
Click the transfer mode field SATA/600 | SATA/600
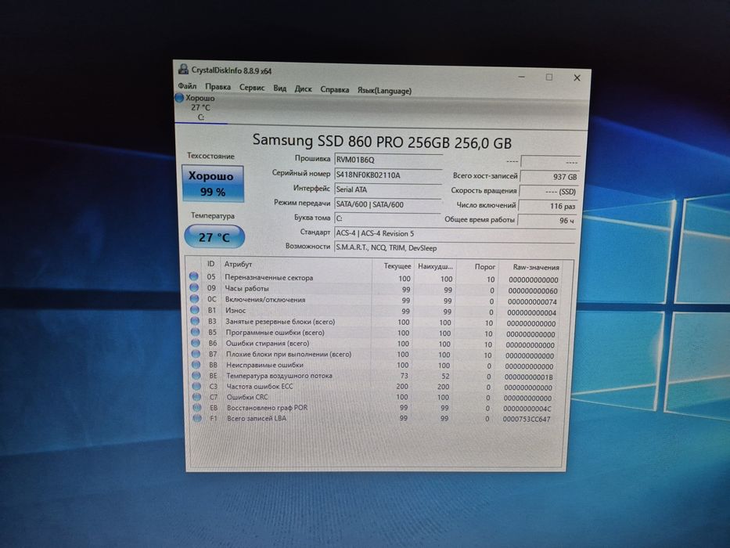click(x=388, y=204)
